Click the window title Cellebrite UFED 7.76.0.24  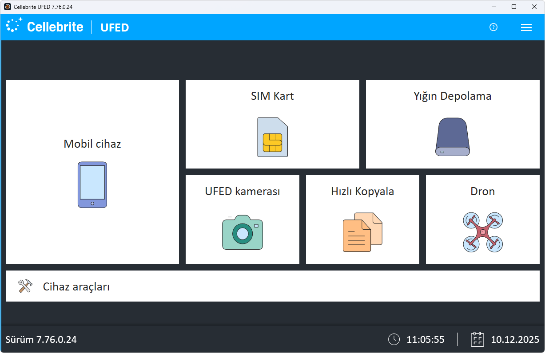pos(43,7)
